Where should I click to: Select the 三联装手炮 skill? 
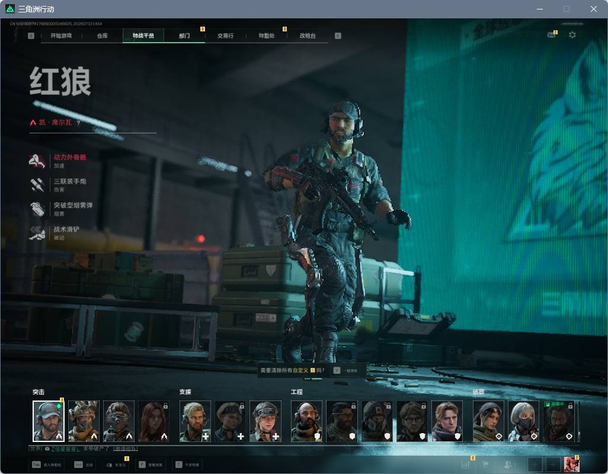point(58,185)
